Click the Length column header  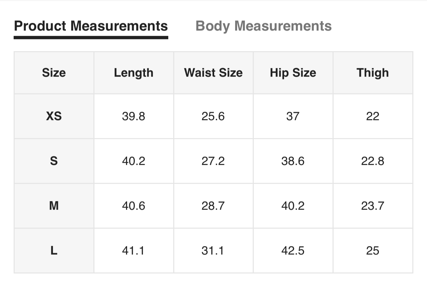click(133, 73)
